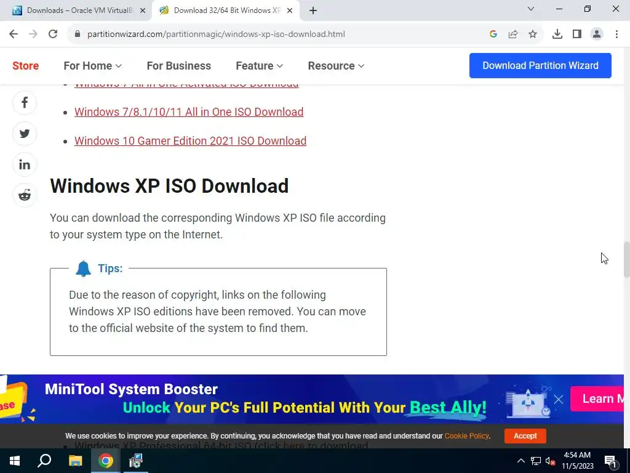630x473 pixels.
Task: Select the Download 32/64 Bit Windows XP tab
Action: (x=225, y=10)
